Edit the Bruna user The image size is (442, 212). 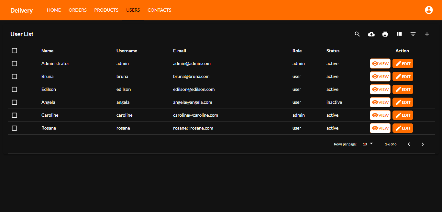[x=403, y=77]
